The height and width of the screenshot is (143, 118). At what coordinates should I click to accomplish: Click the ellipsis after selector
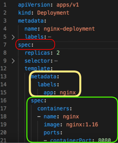pyautogui.click(x=56, y=61)
